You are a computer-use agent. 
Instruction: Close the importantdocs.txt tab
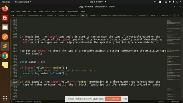[x=44, y=15]
